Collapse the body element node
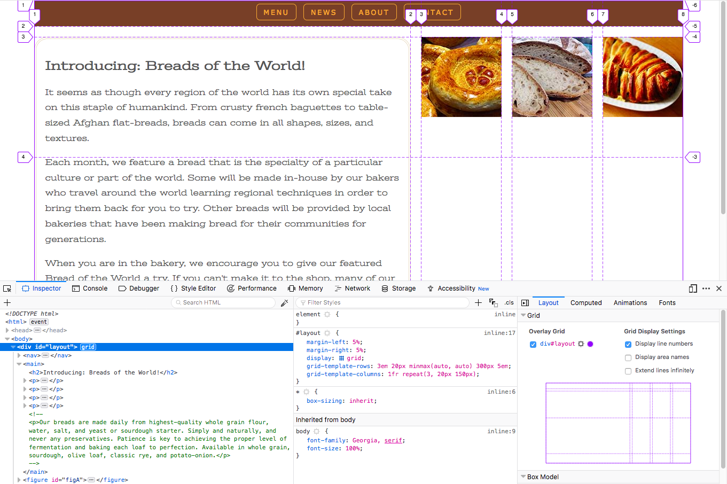 [x=7, y=339]
